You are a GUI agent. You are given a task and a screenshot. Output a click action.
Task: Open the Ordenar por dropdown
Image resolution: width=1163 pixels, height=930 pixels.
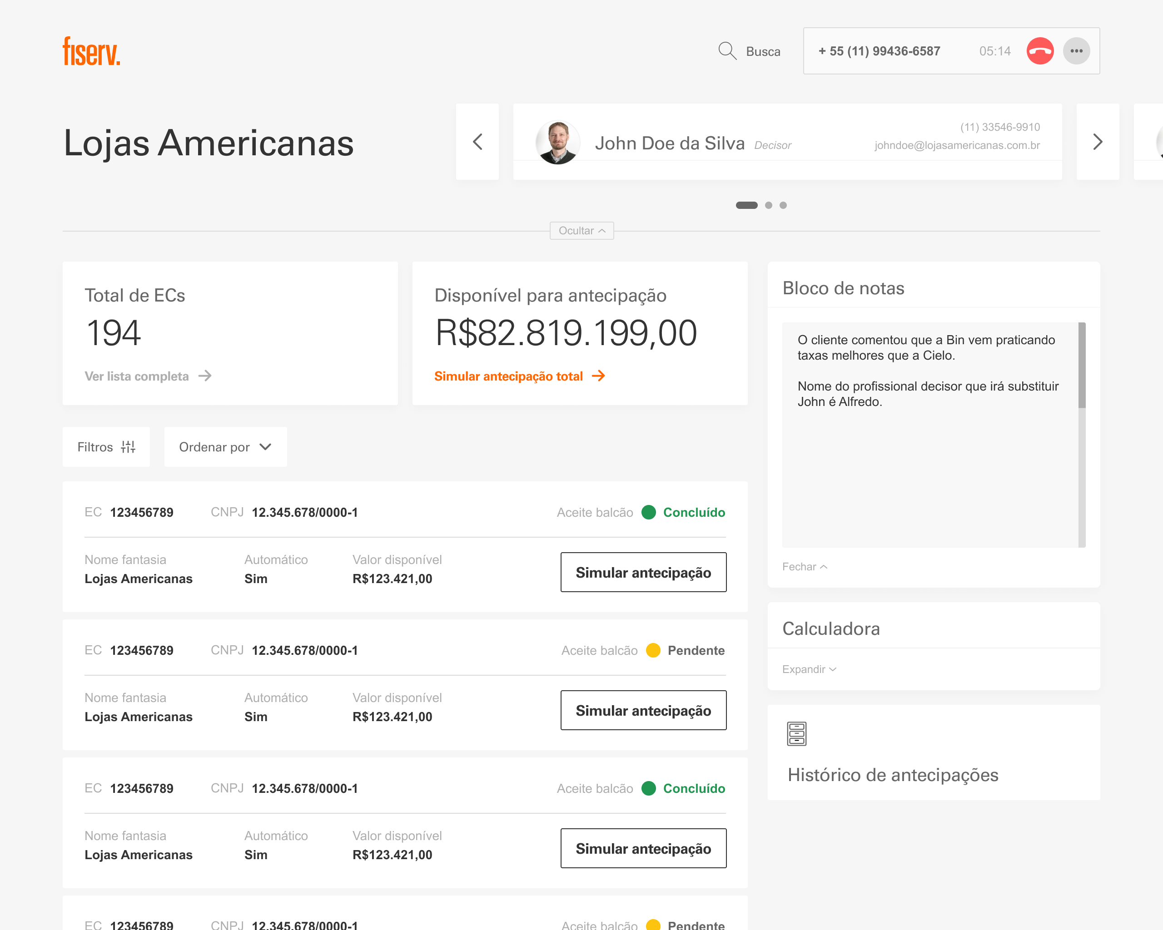[225, 447]
